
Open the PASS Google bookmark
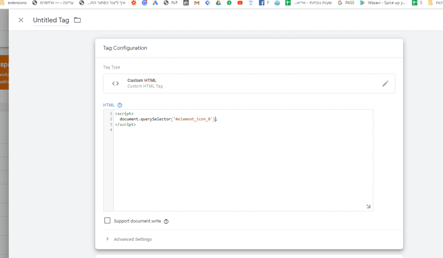click(346, 3)
